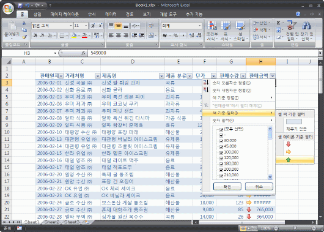Toggle bold formatting (가)

pyautogui.click(x=35, y=36)
